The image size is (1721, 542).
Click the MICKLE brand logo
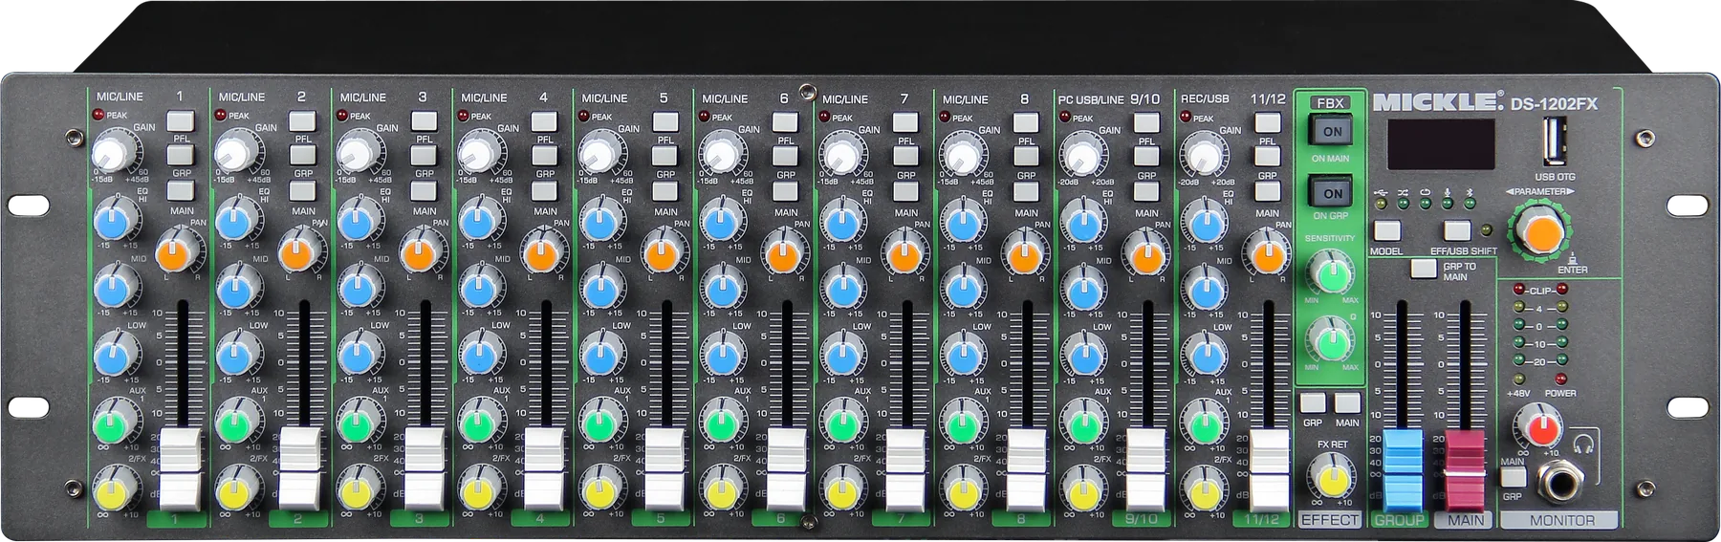(x=1439, y=101)
